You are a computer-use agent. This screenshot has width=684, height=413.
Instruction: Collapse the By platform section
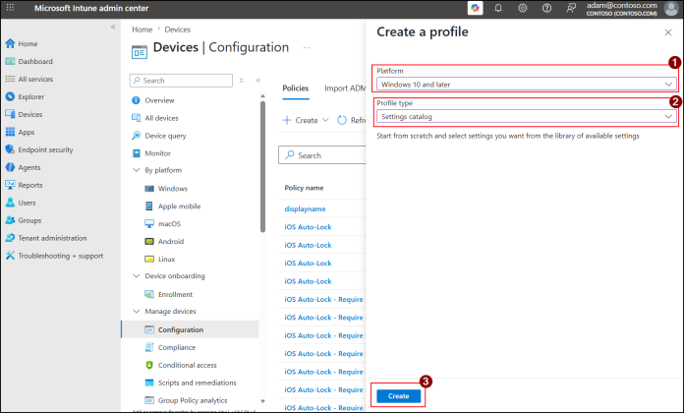pos(137,170)
